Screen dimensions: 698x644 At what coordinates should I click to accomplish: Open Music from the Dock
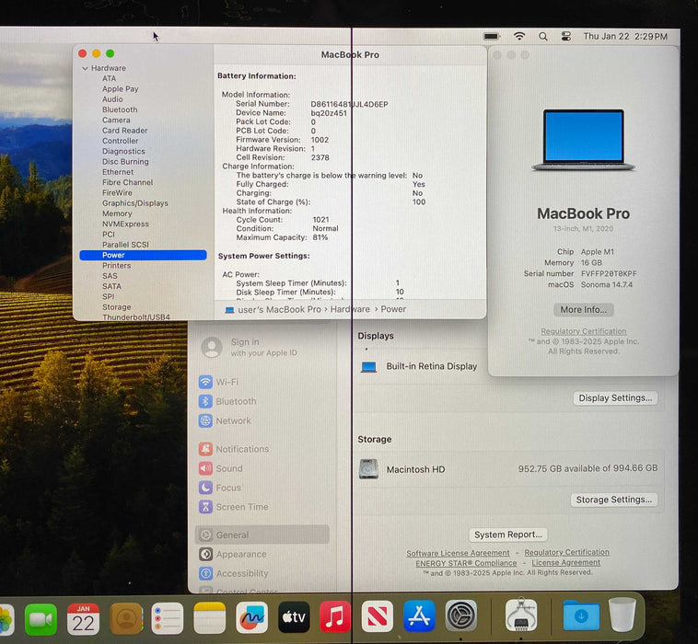point(335,617)
